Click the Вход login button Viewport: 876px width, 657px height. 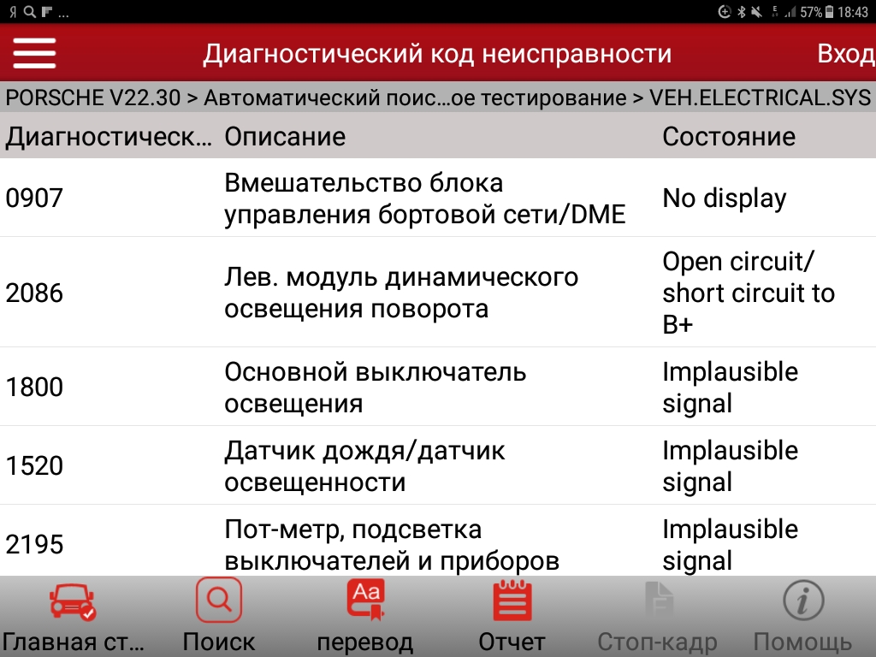click(x=845, y=54)
